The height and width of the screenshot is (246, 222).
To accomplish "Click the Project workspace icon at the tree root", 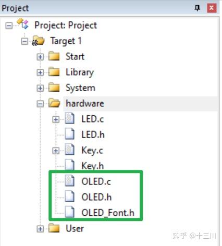I will 22,23.
